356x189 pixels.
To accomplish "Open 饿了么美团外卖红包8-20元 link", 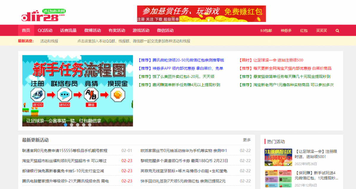I will [x=176, y=77].
